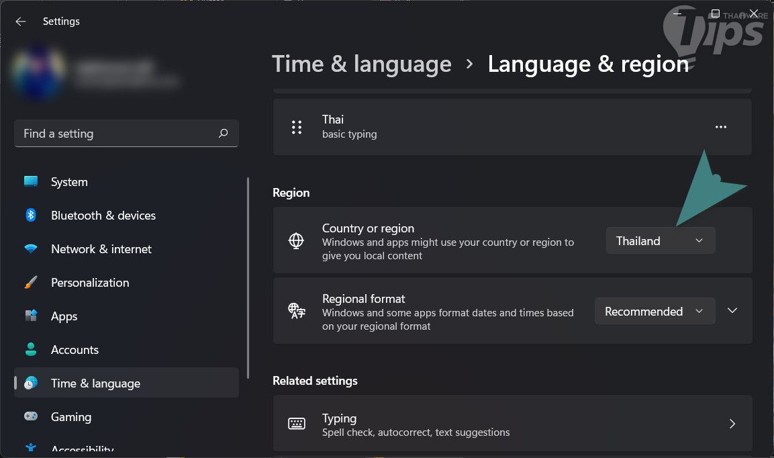This screenshot has width=774, height=458.
Task: Open the Recommended regional format dropdown
Action: coord(654,312)
